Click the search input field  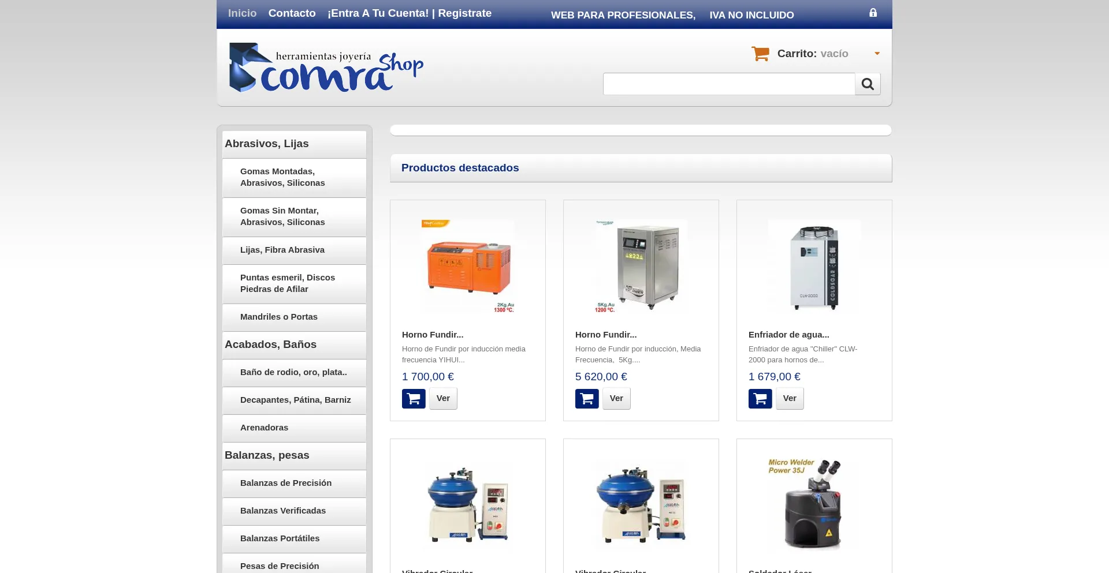coord(729,84)
